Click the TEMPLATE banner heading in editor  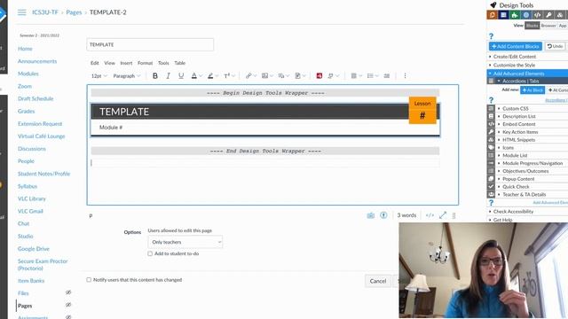coord(124,112)
